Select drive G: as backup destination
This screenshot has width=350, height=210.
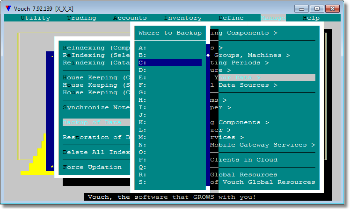[x=170, y=92]
